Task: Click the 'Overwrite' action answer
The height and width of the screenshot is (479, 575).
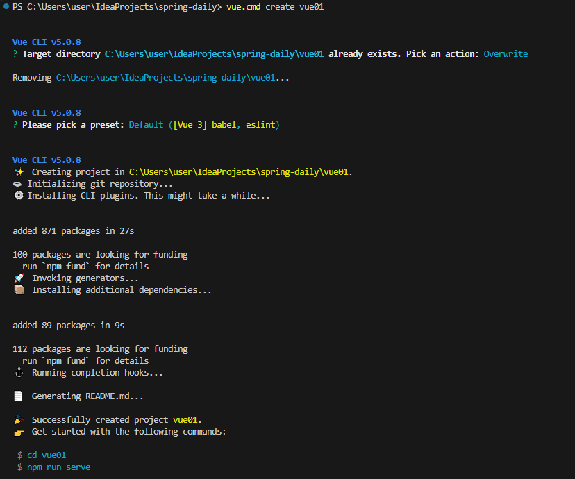Action: coord(506,54)
